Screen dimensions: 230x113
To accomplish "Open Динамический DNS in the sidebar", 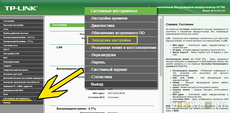I will [22, 90].
